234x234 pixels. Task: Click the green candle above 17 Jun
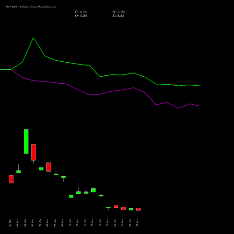click(94, 190)
